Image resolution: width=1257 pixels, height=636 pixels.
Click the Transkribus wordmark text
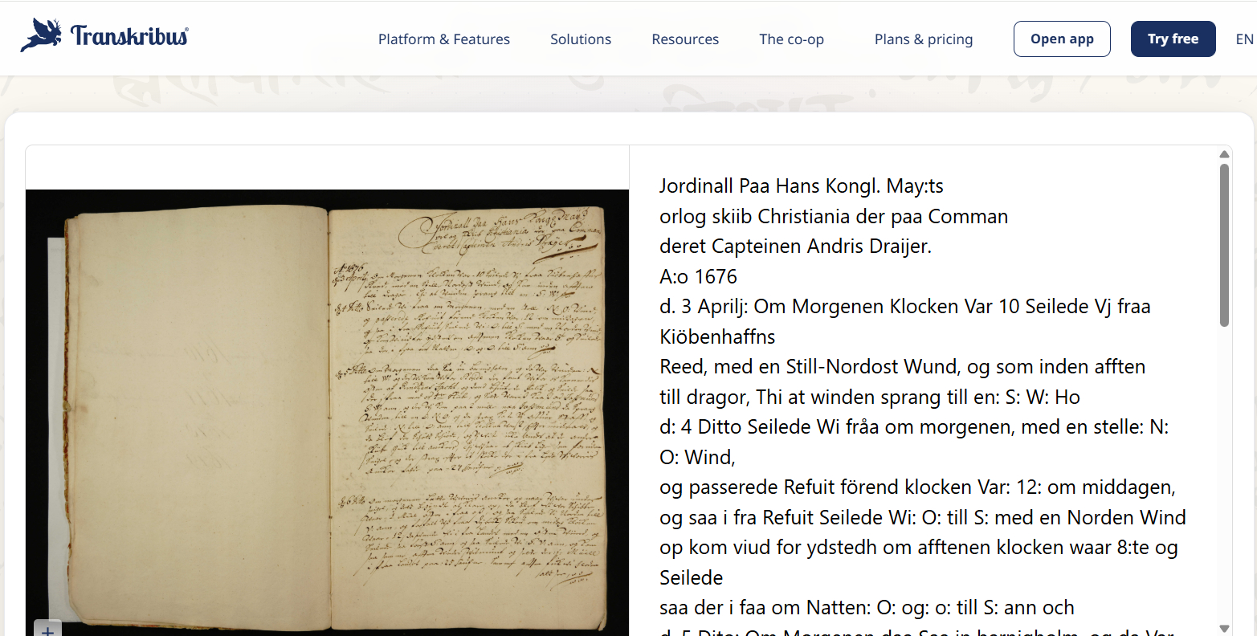coord(129,36)
